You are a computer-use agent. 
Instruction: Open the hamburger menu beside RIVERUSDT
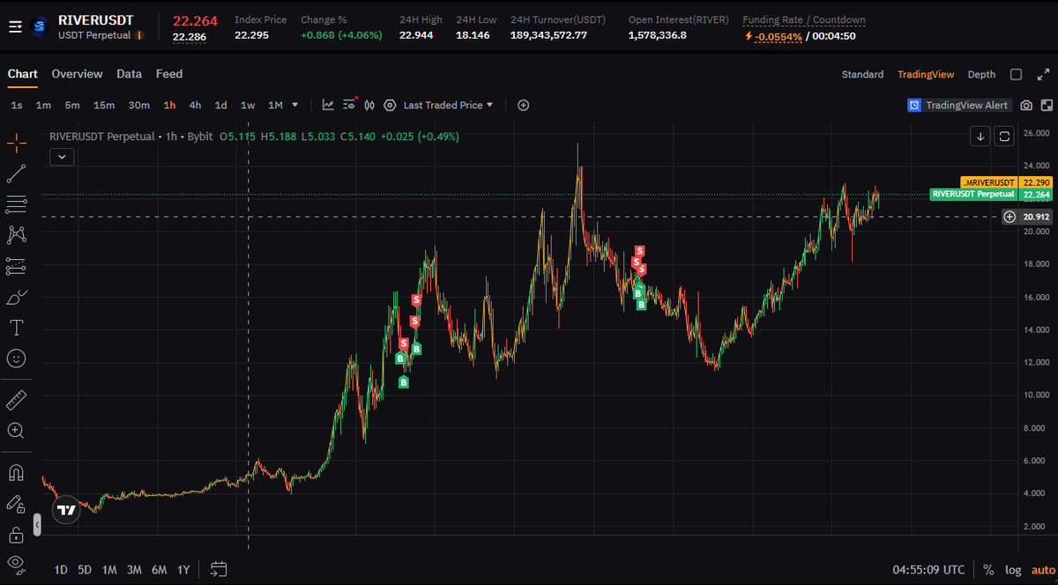pos(15,27)
